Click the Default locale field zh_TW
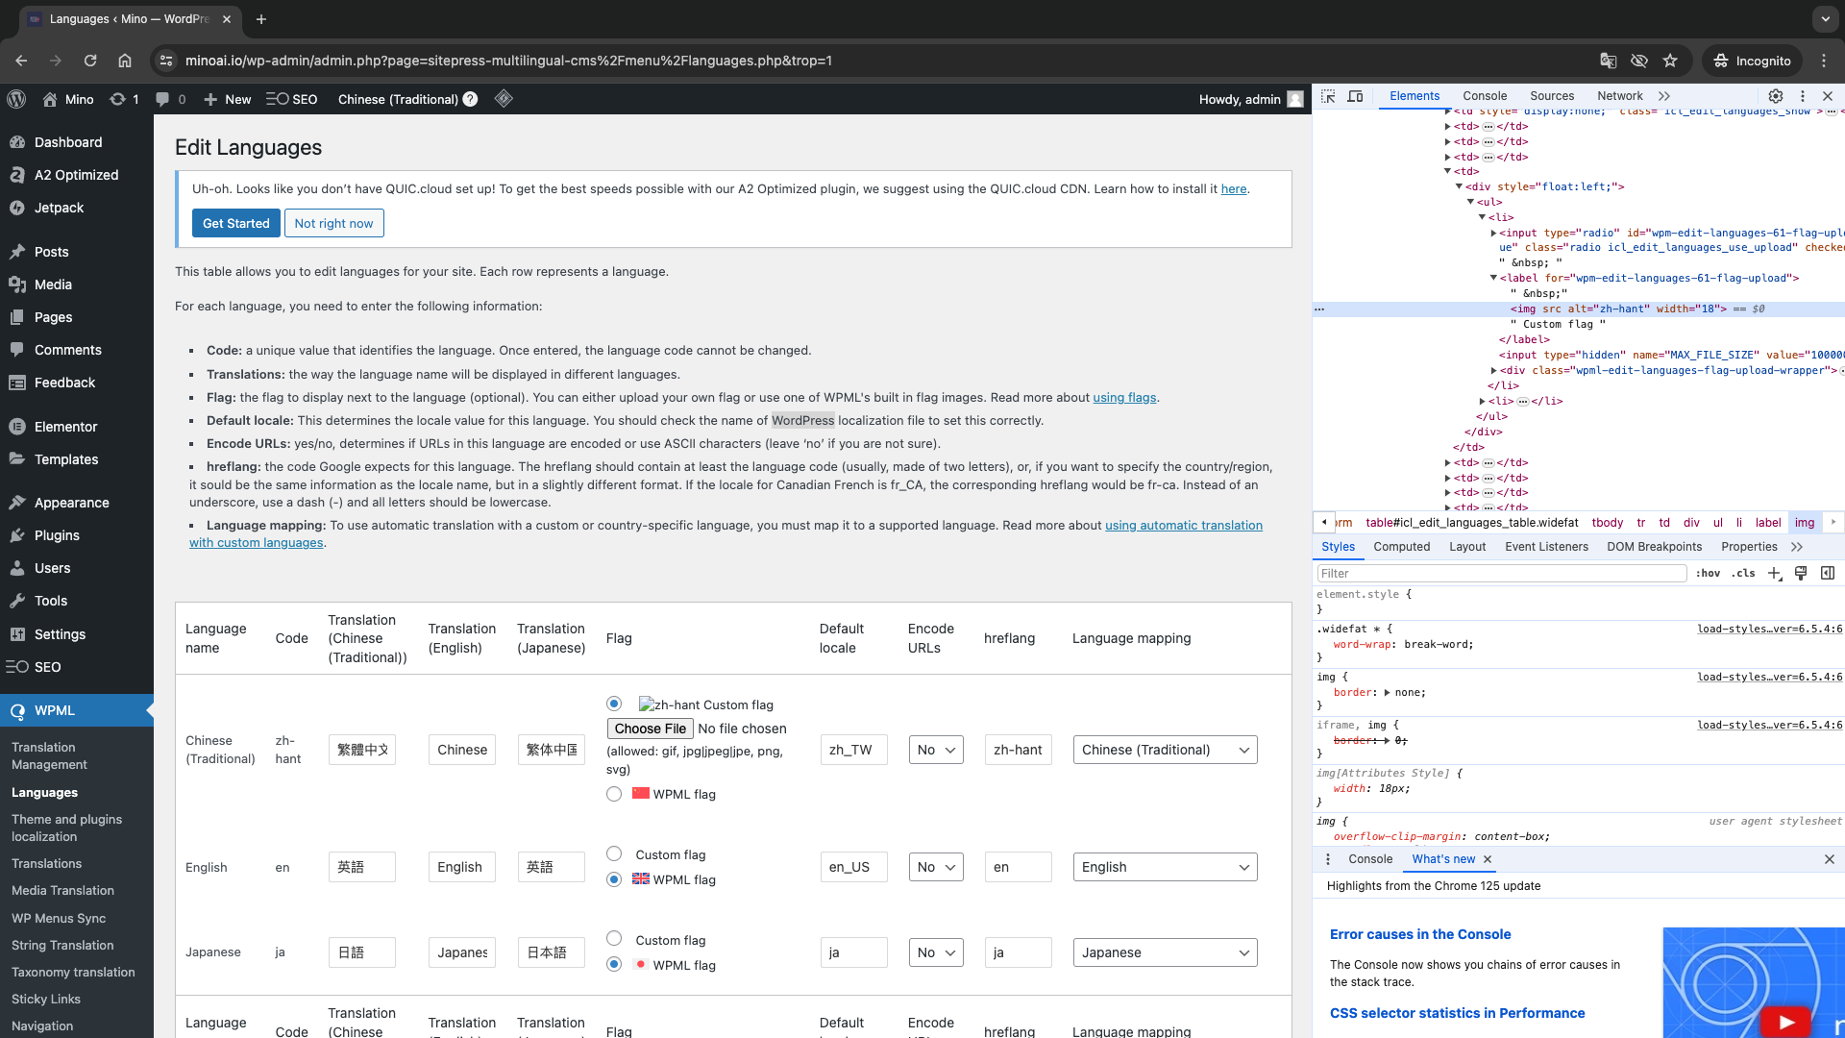This screenshot has height=1038, width=1845. pos(853,750)
